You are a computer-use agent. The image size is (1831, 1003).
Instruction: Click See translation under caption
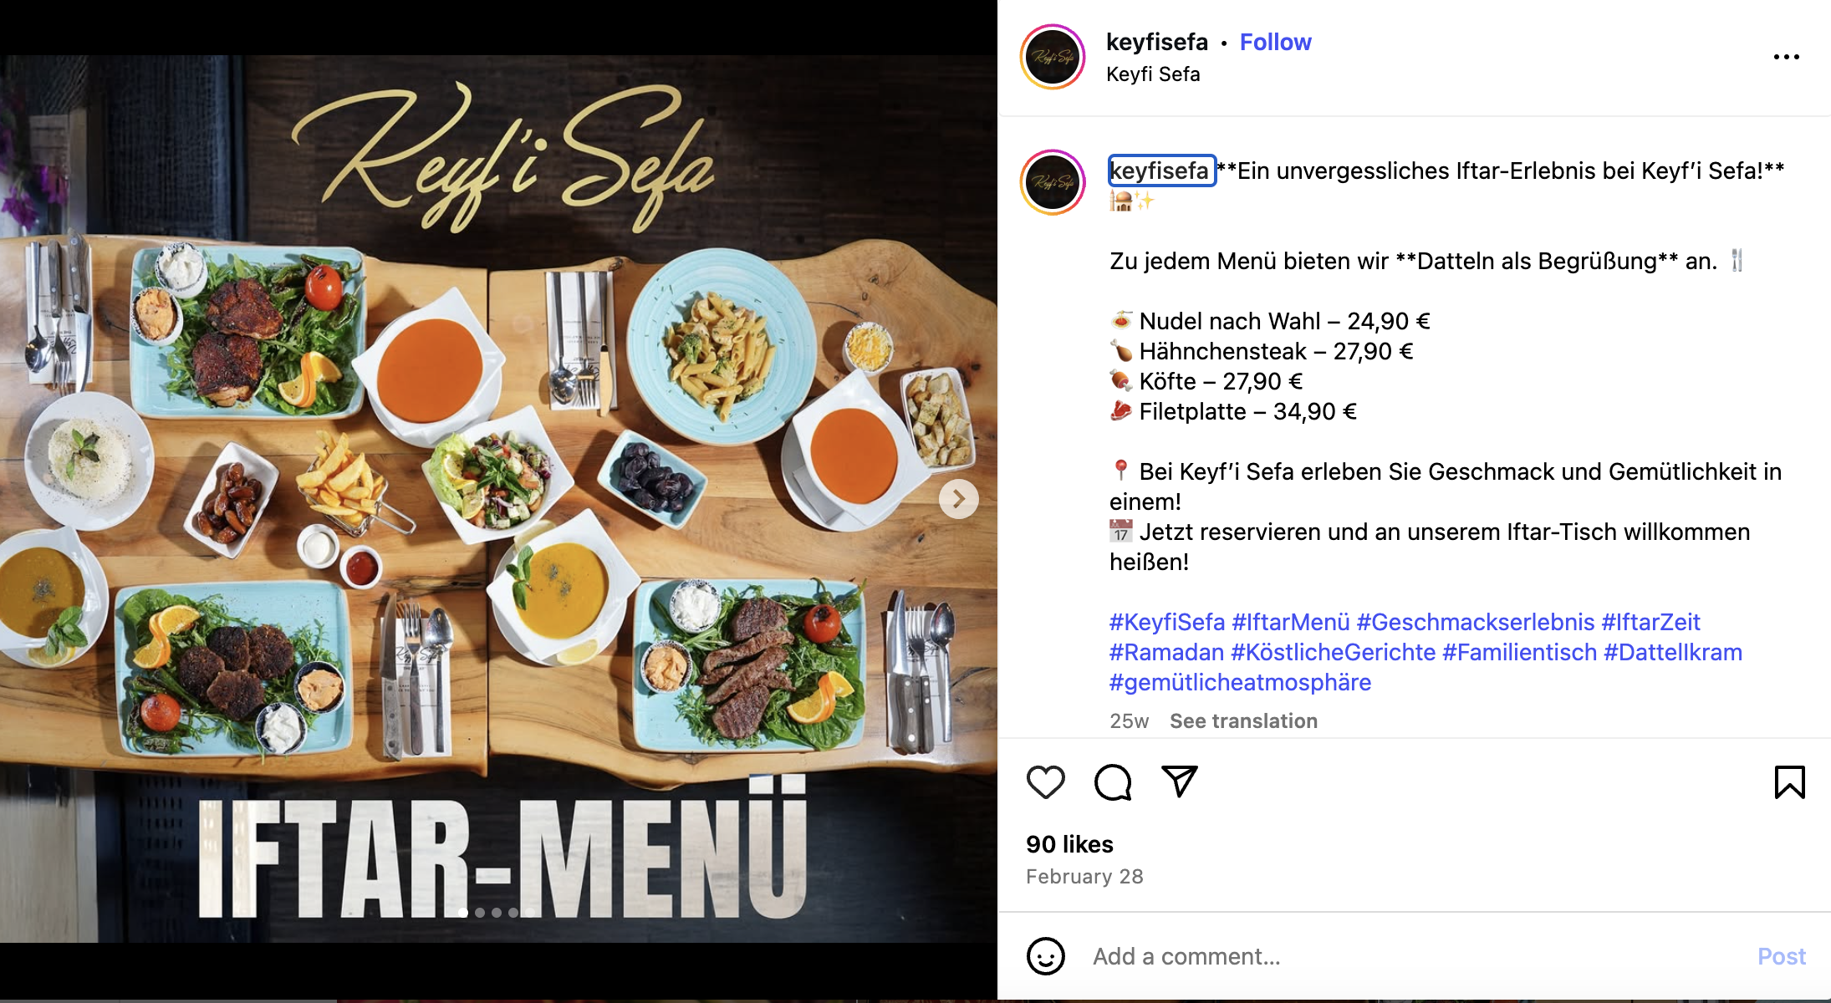pos(1243,720)
